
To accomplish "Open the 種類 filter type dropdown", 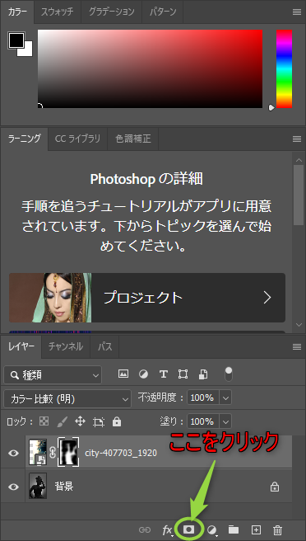I will [x=53, y=375].
